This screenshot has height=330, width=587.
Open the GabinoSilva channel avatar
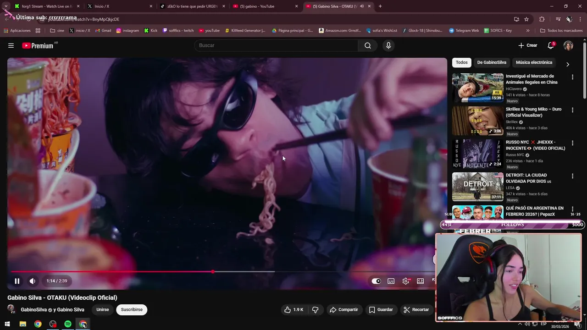(12, 310)
